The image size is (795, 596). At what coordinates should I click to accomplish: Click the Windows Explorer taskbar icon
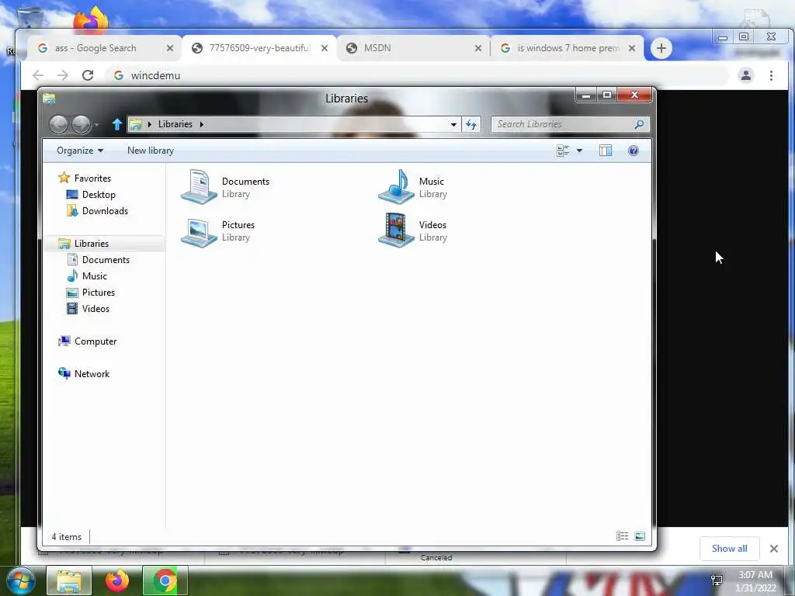[69, 580]
